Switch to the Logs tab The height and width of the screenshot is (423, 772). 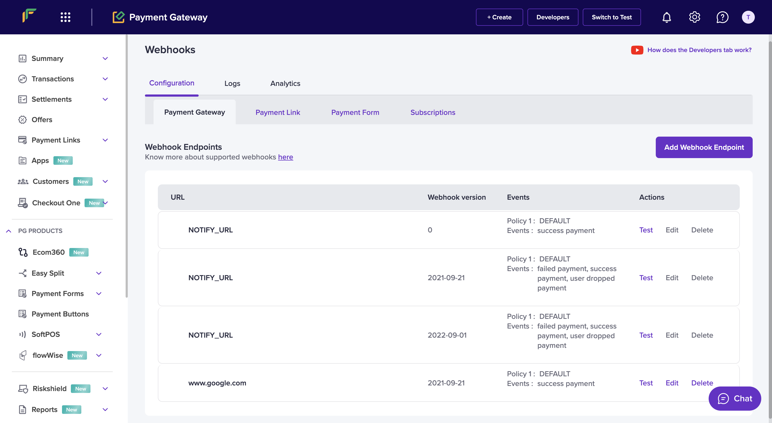(x=232, y=83)
